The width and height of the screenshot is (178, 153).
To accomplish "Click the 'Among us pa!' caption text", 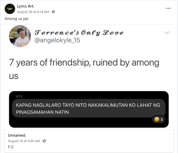I will pyautogui.click(x=17, y=19).
